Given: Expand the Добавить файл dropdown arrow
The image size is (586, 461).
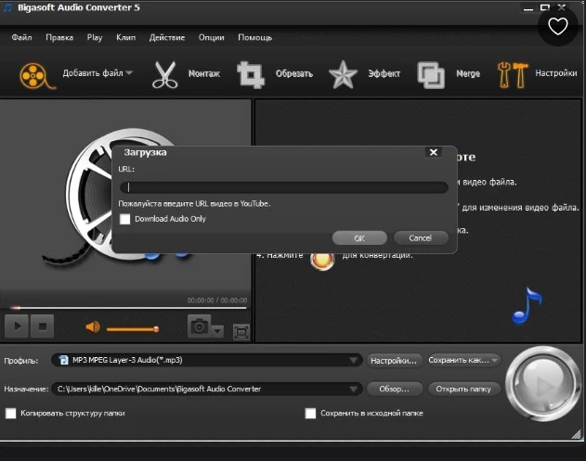Looking at the screenshot, I should 129,72.
